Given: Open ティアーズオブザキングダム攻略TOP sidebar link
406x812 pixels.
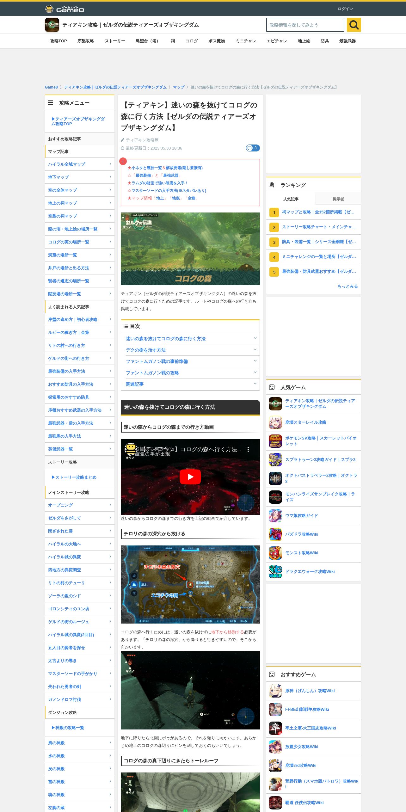Looking at the screenshot, I should (x=78, y=121).
